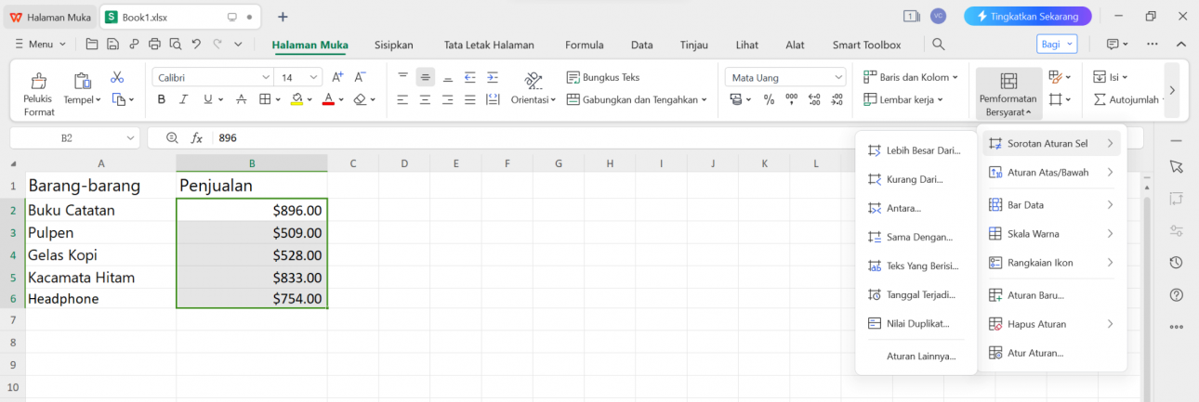
Task: Open the zoom icon in formula bar
Action: [x=172, y=137]
